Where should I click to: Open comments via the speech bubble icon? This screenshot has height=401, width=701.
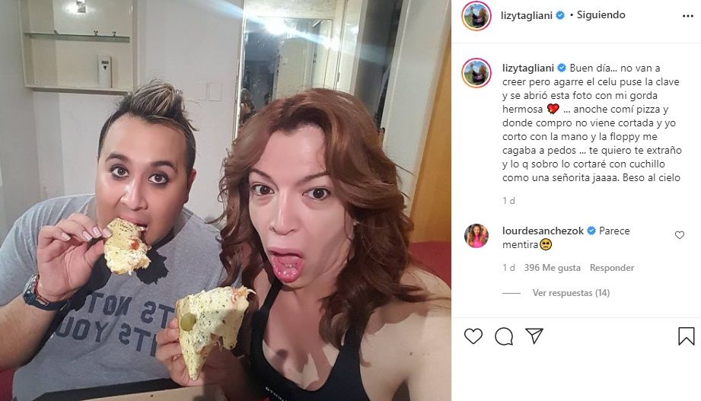504,336
